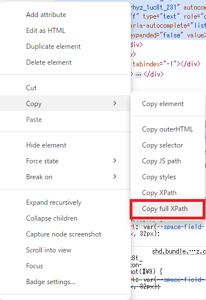This screenshot has width=206, height=300.
Task: Click the expanded="false" attribute text
Action: 157,35
